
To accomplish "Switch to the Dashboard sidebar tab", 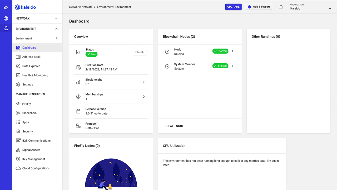I will [x=29, y=47].
